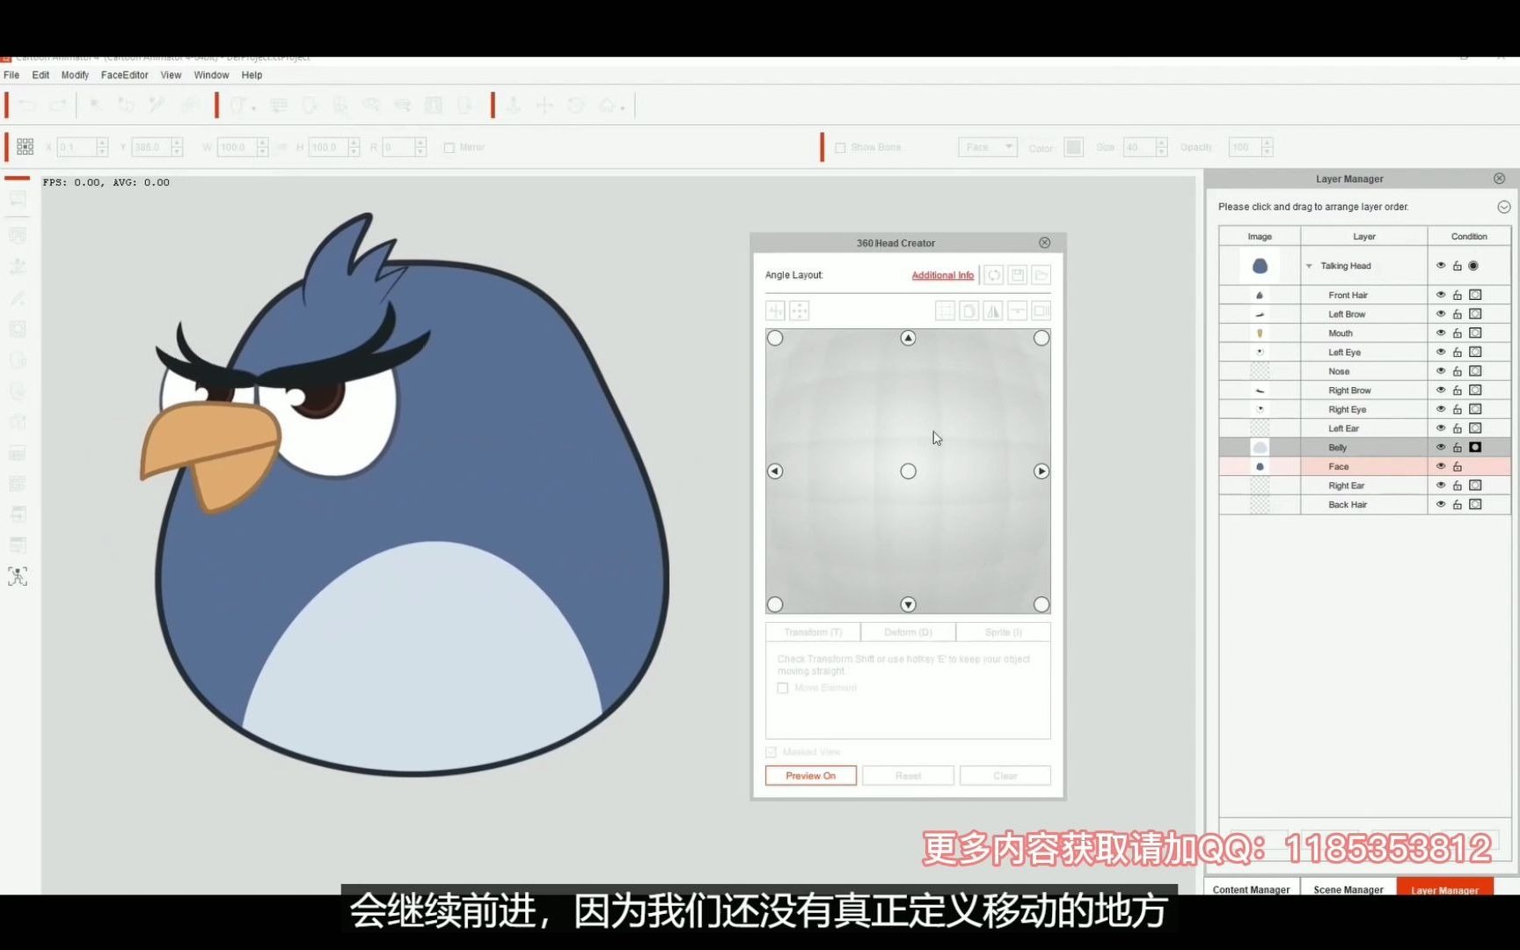Click the five-dot points icon in 360 Head Creator

pos(800,311)
